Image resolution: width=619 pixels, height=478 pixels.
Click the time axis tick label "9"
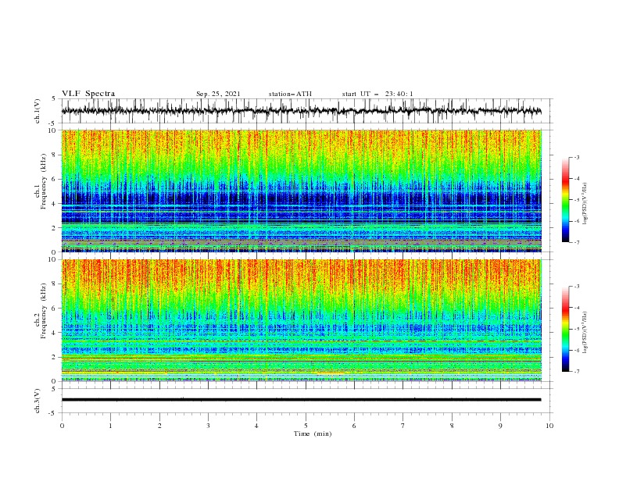tap(500, 426)
